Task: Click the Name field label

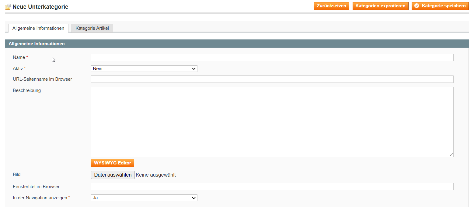Action: 19,57
